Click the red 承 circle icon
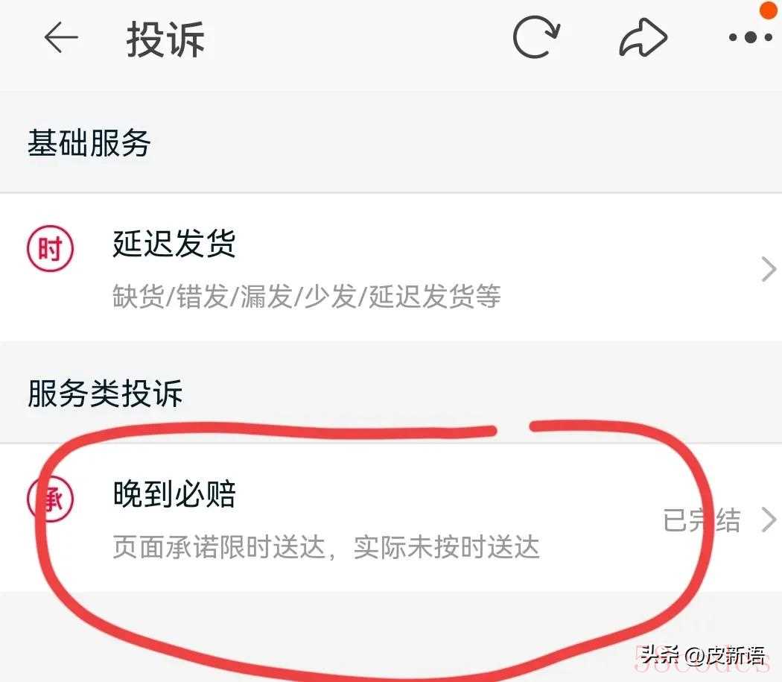Viewport: 782px width, 682px height. pos(50,499)
